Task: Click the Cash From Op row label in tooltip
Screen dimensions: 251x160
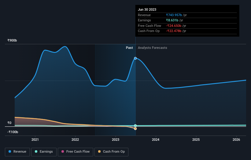Action: click(x=149, y=31)
